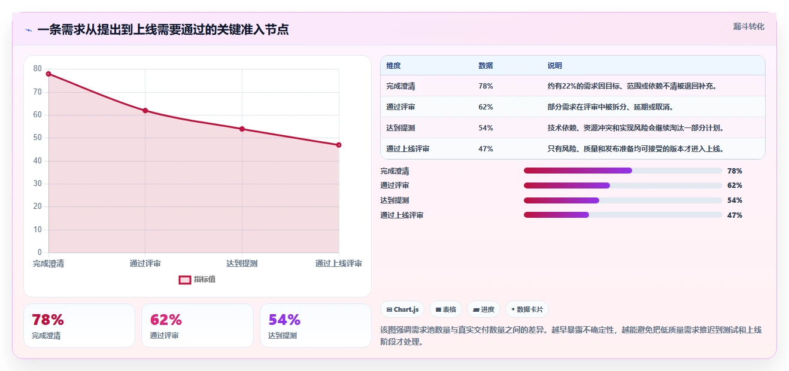Click the 维度 column header
This screenshot has width=789, height=371.
(x=393, y=66)
